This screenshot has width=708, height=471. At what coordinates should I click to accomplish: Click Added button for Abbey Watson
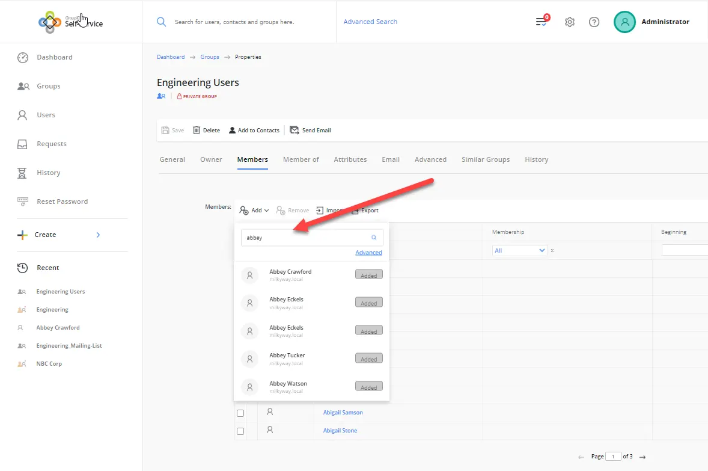click(369, 387)
